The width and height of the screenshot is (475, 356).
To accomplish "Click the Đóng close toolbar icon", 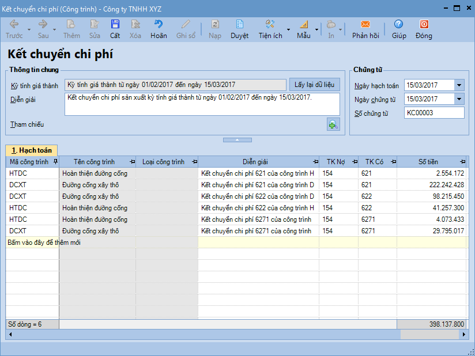I will 424,24.
